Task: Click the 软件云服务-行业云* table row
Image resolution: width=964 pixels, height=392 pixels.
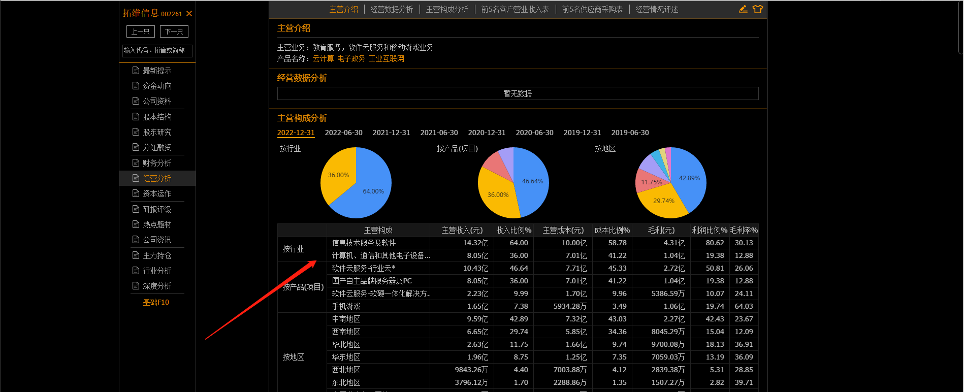Action: point(542,268)
